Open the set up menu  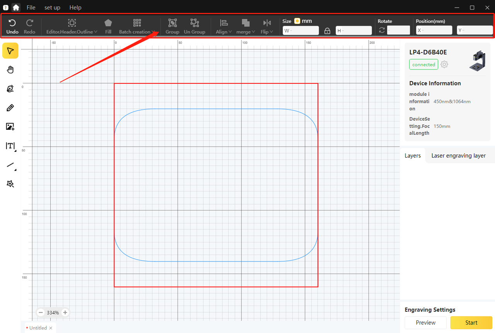coord(52,7)
